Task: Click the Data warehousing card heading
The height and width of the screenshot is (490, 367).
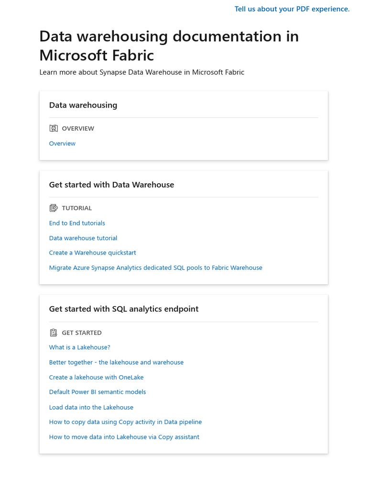Action: [83, 105]
